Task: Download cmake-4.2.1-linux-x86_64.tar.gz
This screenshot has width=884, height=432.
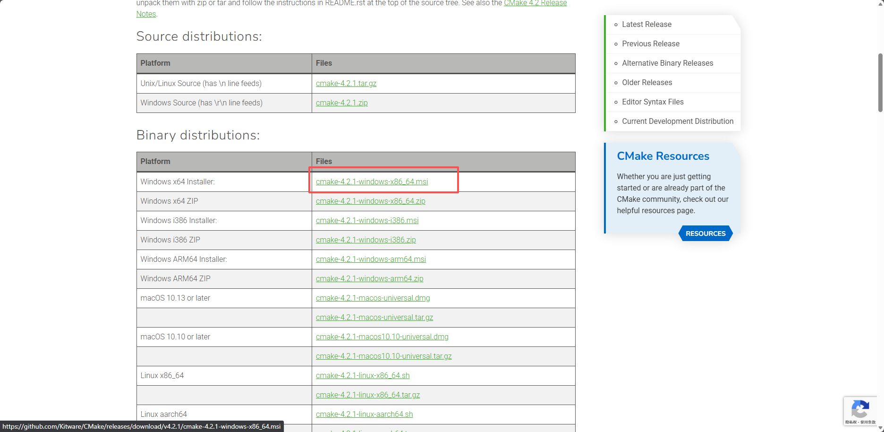Action: [x=368, y=395]
